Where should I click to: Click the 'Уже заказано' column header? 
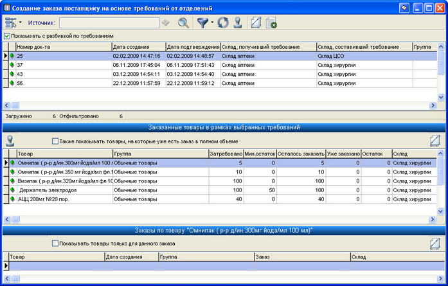pyautogui.click(x=343, y=154)
